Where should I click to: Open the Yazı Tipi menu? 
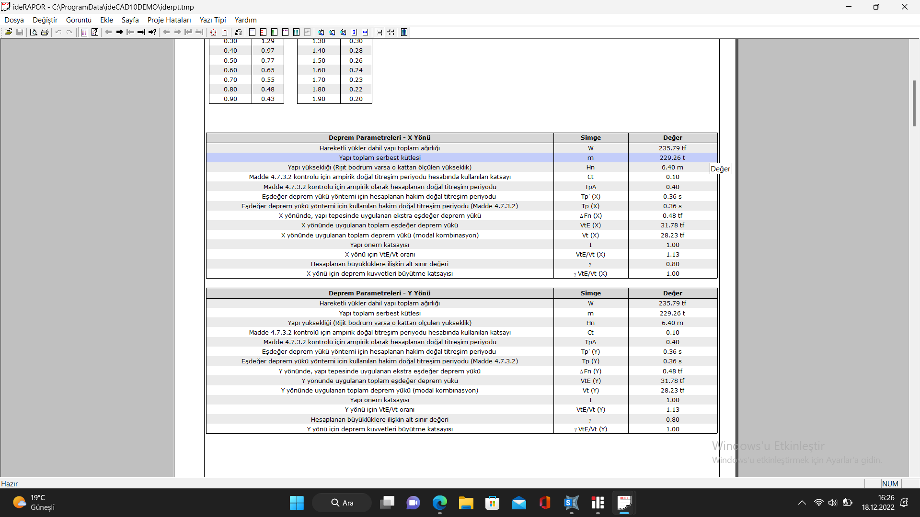coord(212,20)
